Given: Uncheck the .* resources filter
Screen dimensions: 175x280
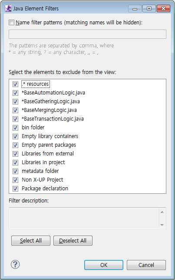Looking at the screenshot, I should 15,84.
